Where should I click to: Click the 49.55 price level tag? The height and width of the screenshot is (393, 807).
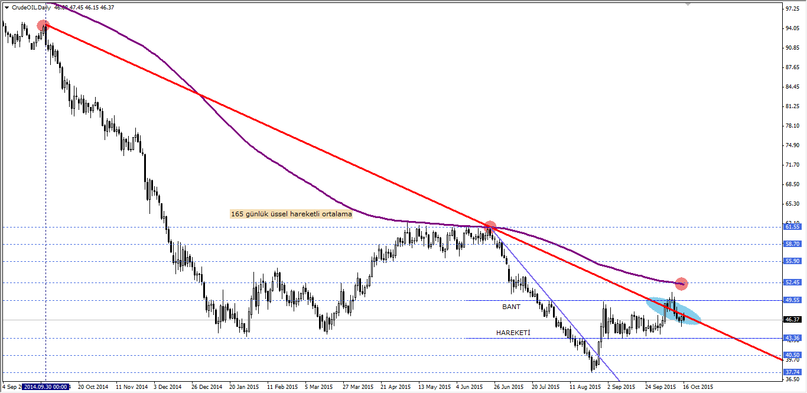[x=792, y=300]
